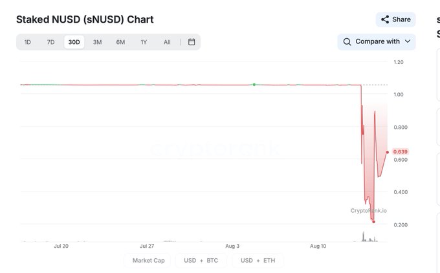Switch chart to 6M range
Image resolution: width=440 pixels, height=273 pixels.
(x=120, y=42)
